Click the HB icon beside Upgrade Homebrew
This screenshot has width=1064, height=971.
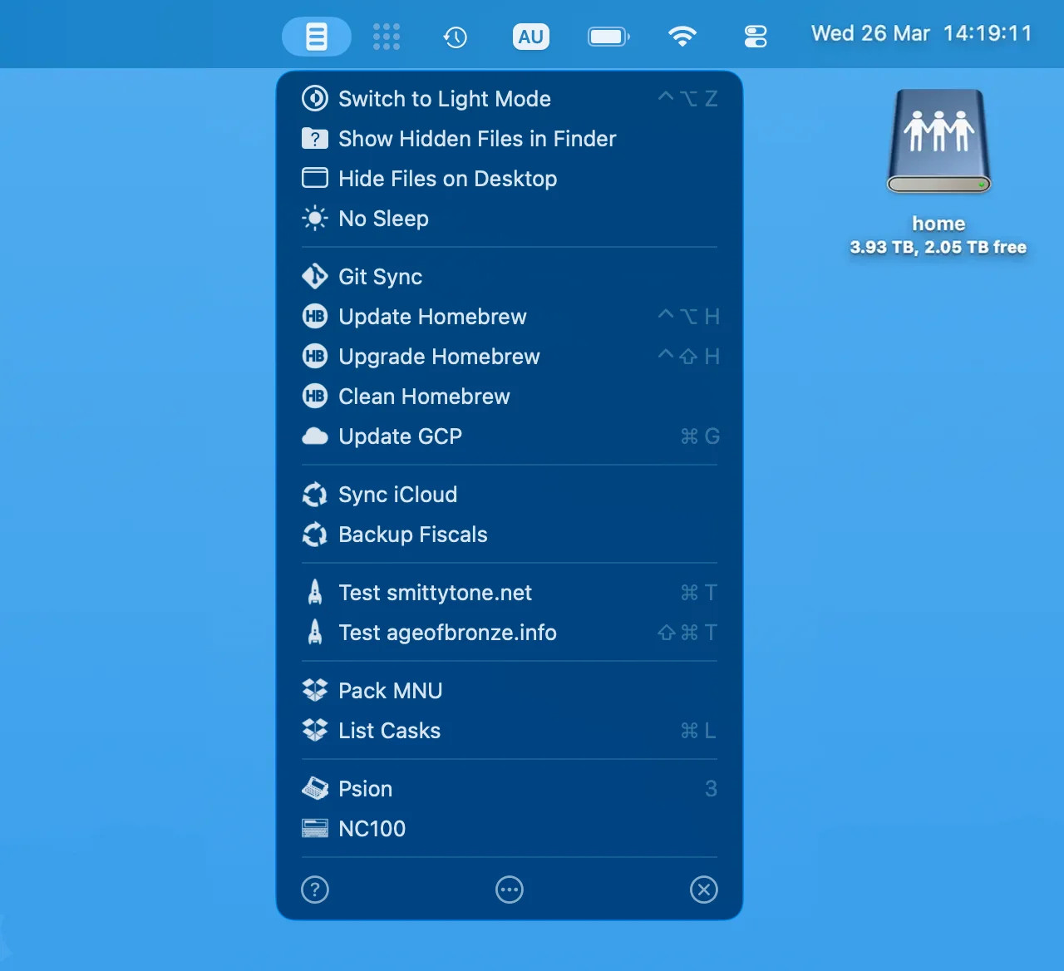click(315, 357)
